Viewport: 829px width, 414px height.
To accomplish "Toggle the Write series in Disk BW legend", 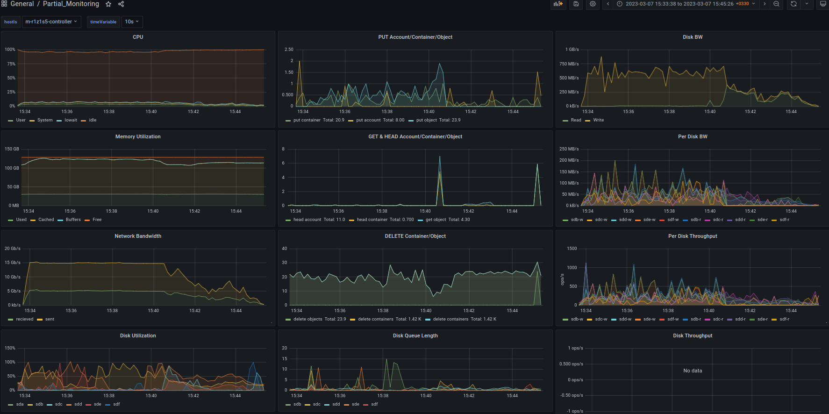I will [x=598, y=120].
